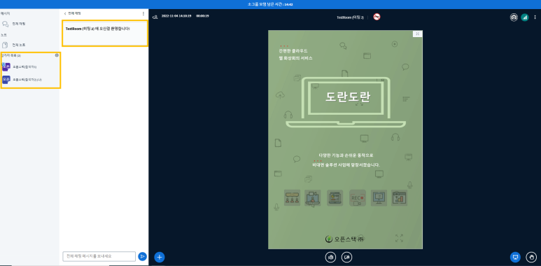The height and width of the screenshot is (266, 541).
Task: Toggle the user list panel icon
Action: pyautogui.click(x=155, y=16)
